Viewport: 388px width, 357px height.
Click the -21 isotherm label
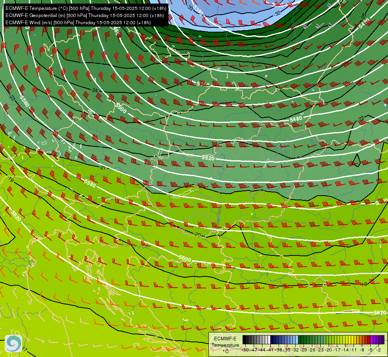(103, 168)
